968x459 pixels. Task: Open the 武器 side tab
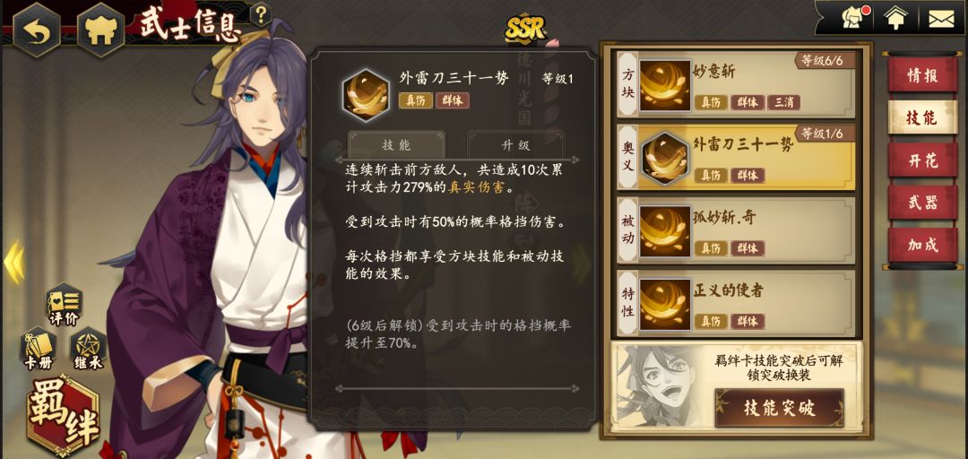click(923, 203)
